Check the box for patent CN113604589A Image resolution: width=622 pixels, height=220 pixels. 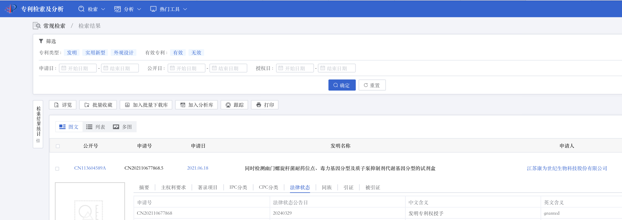pos(57,169)
